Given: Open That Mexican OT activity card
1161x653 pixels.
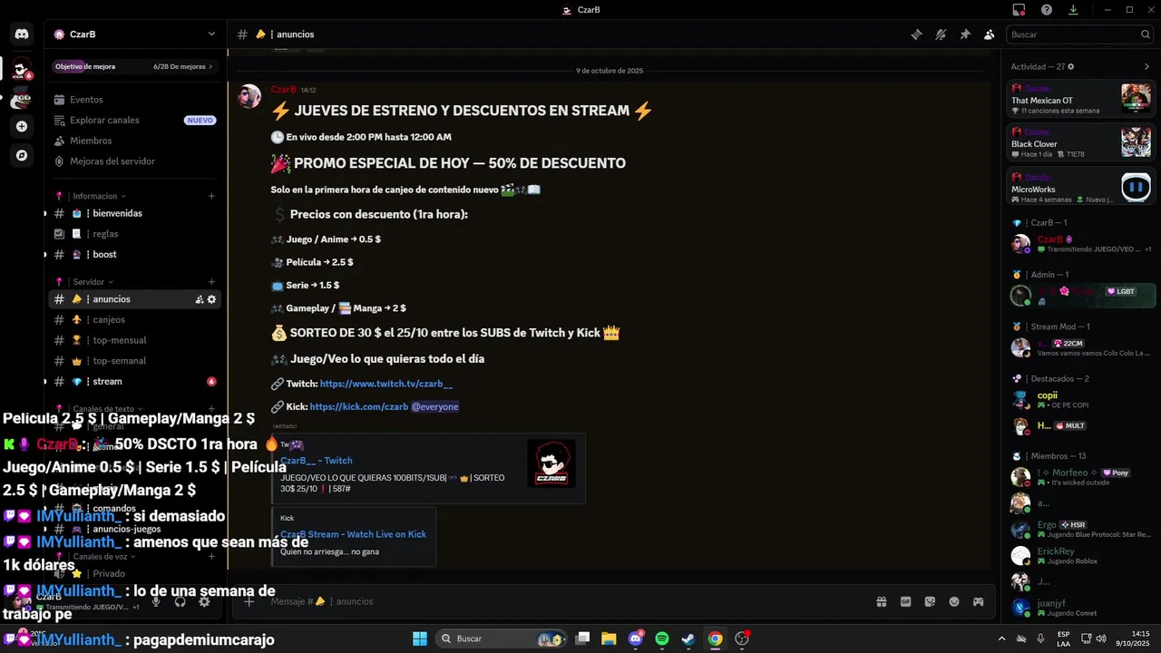Looking at the screenshot, I should click(x=1081, y=99).
